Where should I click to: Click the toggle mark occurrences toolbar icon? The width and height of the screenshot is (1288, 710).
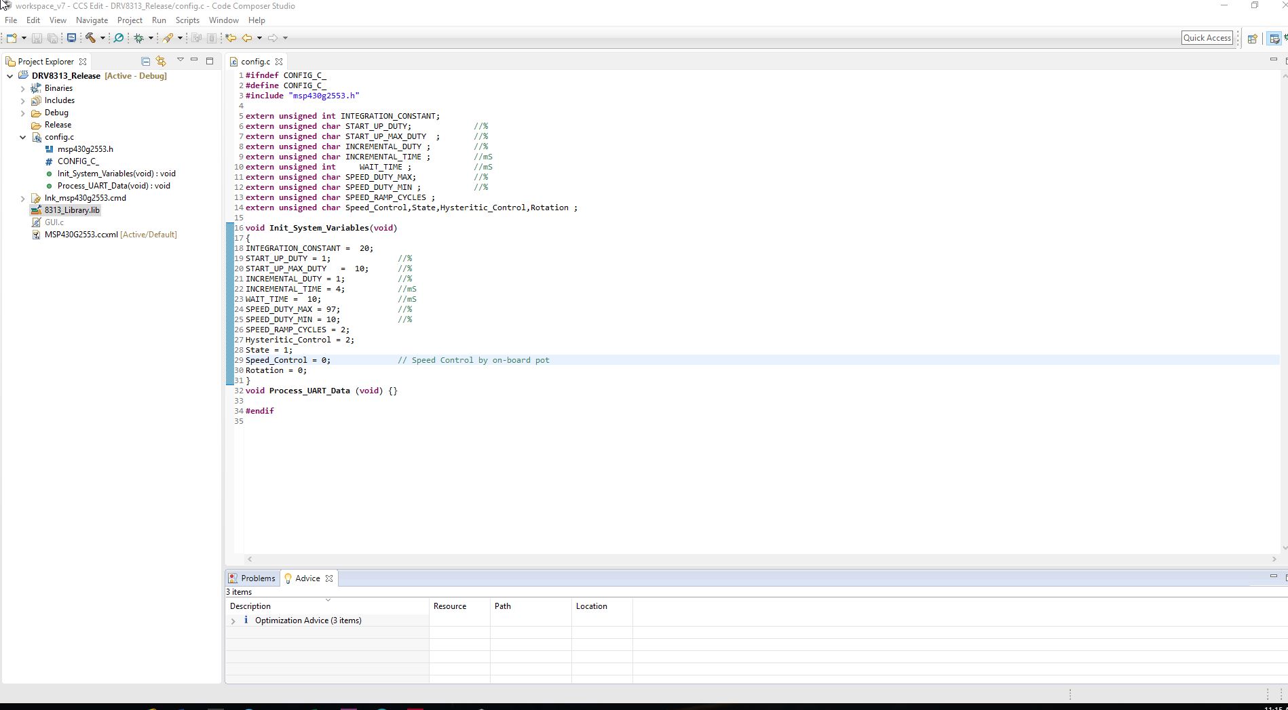coord(197,38)
